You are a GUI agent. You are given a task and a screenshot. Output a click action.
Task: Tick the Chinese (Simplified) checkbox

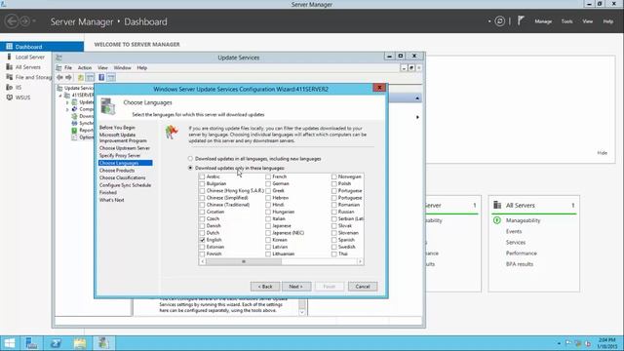tap(202, 198)
